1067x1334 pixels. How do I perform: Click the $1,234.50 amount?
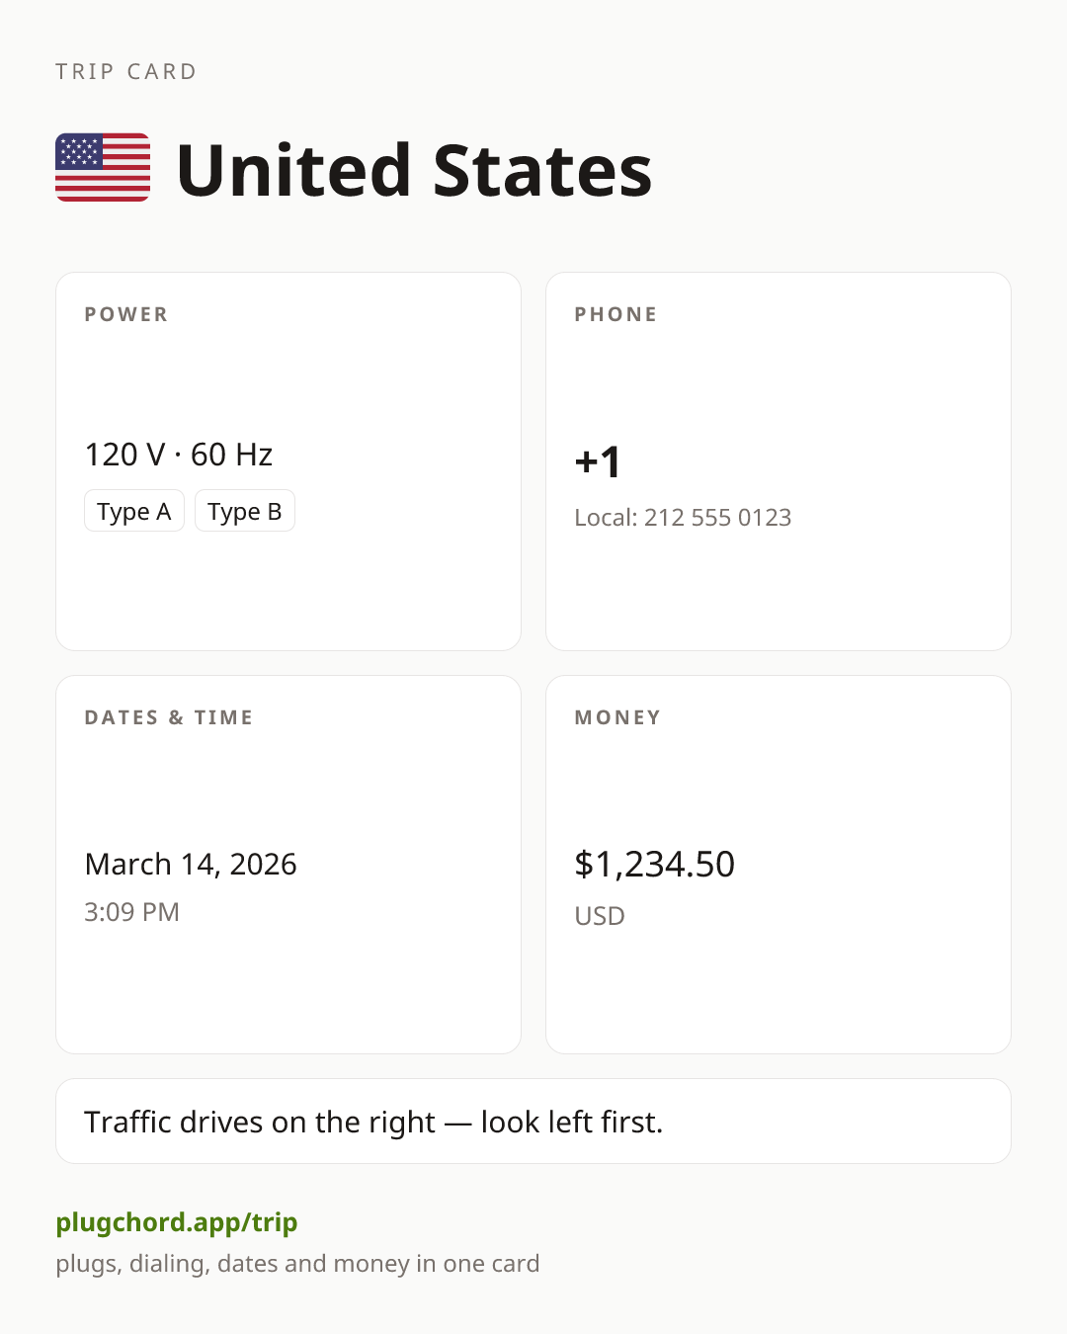coord(655,865)
